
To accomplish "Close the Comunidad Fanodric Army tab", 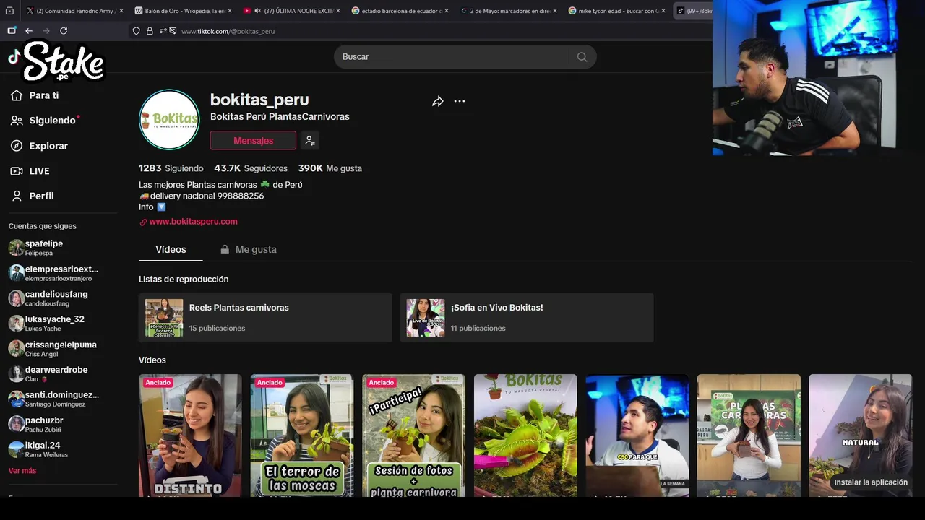I will (x=121, y=11).
